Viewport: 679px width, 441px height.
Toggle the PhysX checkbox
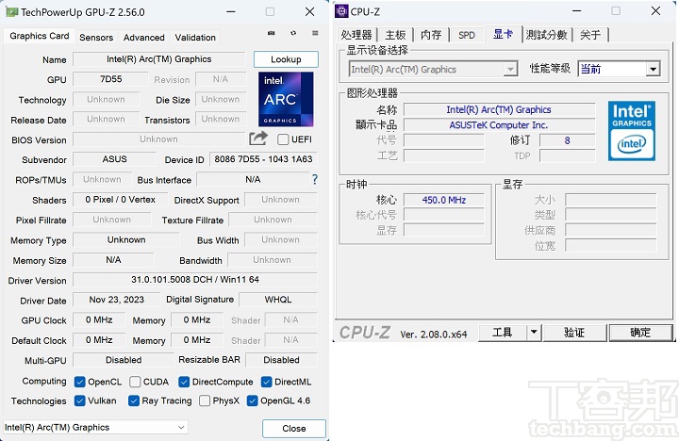205,400
